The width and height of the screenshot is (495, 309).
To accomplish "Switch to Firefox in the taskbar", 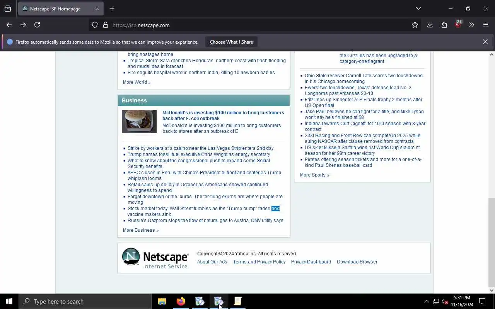I will pyautogui.click(x=181, y=301).
